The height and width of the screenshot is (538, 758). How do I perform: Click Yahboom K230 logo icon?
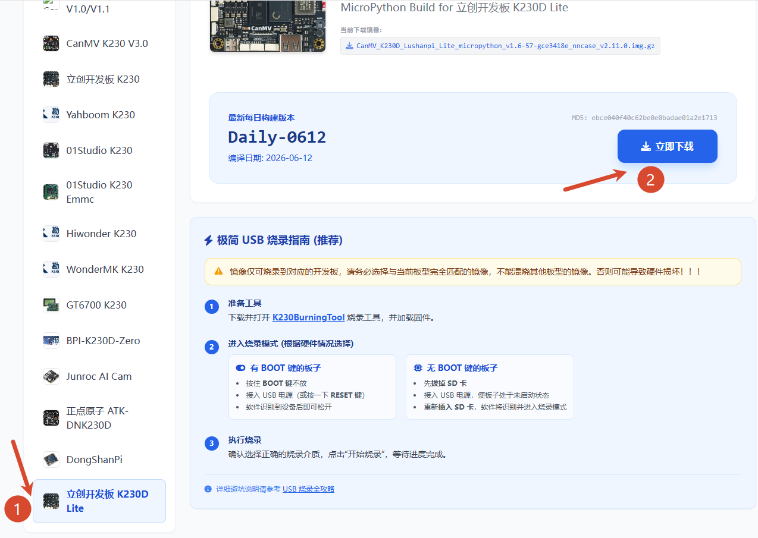51,115
